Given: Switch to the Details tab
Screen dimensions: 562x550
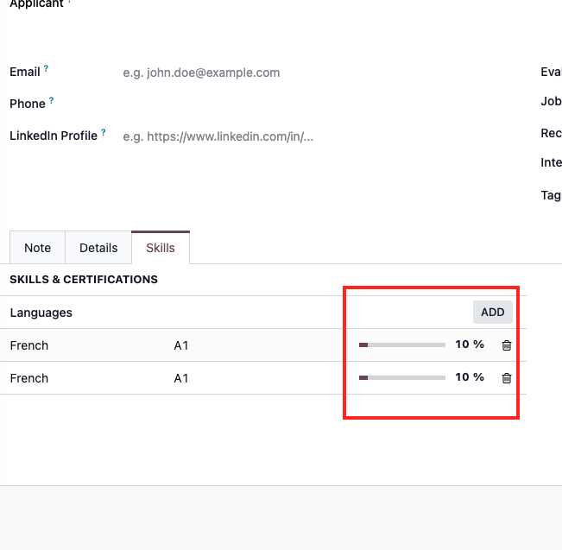Looking at the screenshot, I should 98,248.
